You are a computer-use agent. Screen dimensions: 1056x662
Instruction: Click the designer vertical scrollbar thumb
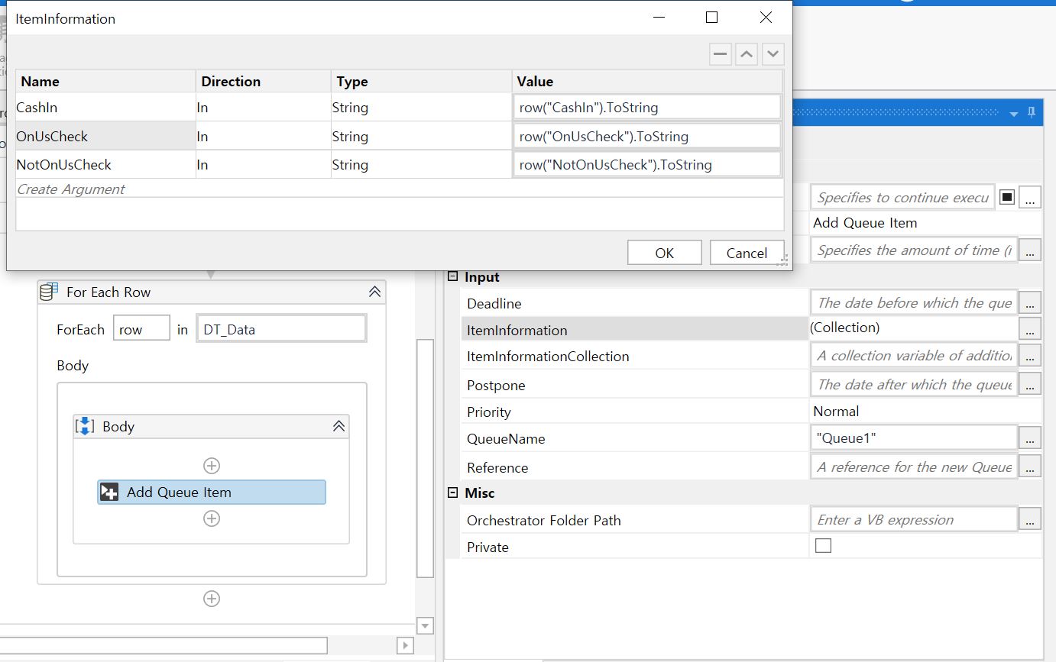tap(425, 458)
